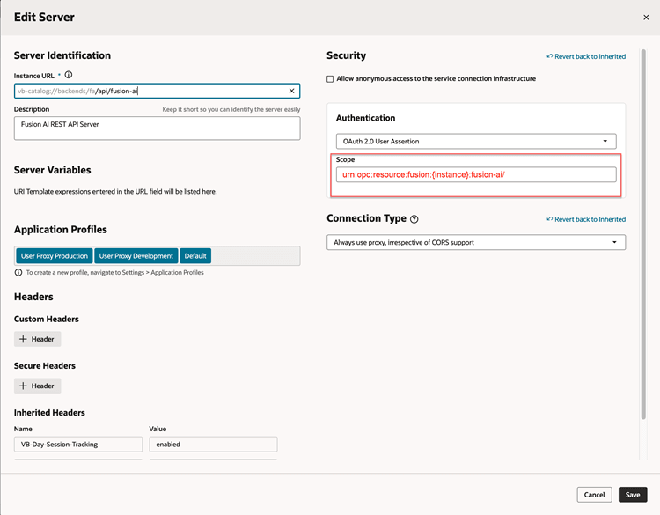Click the Connection Type help icon
Image resolution: width=660 pixels, height=515 pixels.
414,219
